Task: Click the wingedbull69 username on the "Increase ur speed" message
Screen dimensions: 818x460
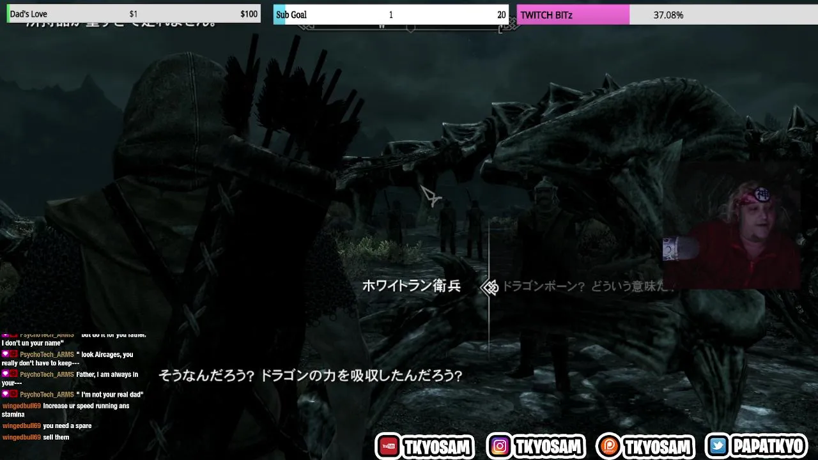Action: click(21, 406)
